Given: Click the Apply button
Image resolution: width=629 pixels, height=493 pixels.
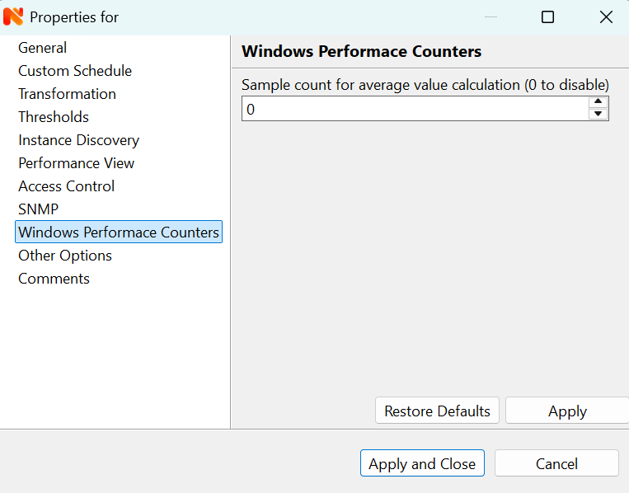Looking at the screenshot, I should pos(567,411).
